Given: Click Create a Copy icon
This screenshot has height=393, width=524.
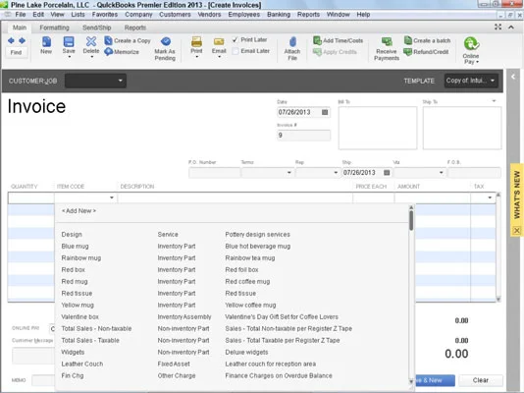Looking at the screenshot, I should click(108, 40).
